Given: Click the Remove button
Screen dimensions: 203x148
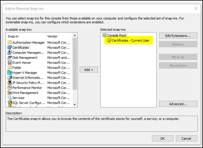Looking at the screenshot, I should [178, 44].
